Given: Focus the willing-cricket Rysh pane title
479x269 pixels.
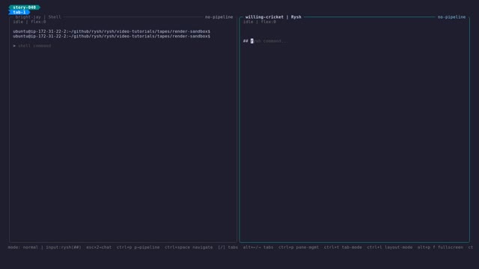Looking at the screenshot, I should click(273, 17).
